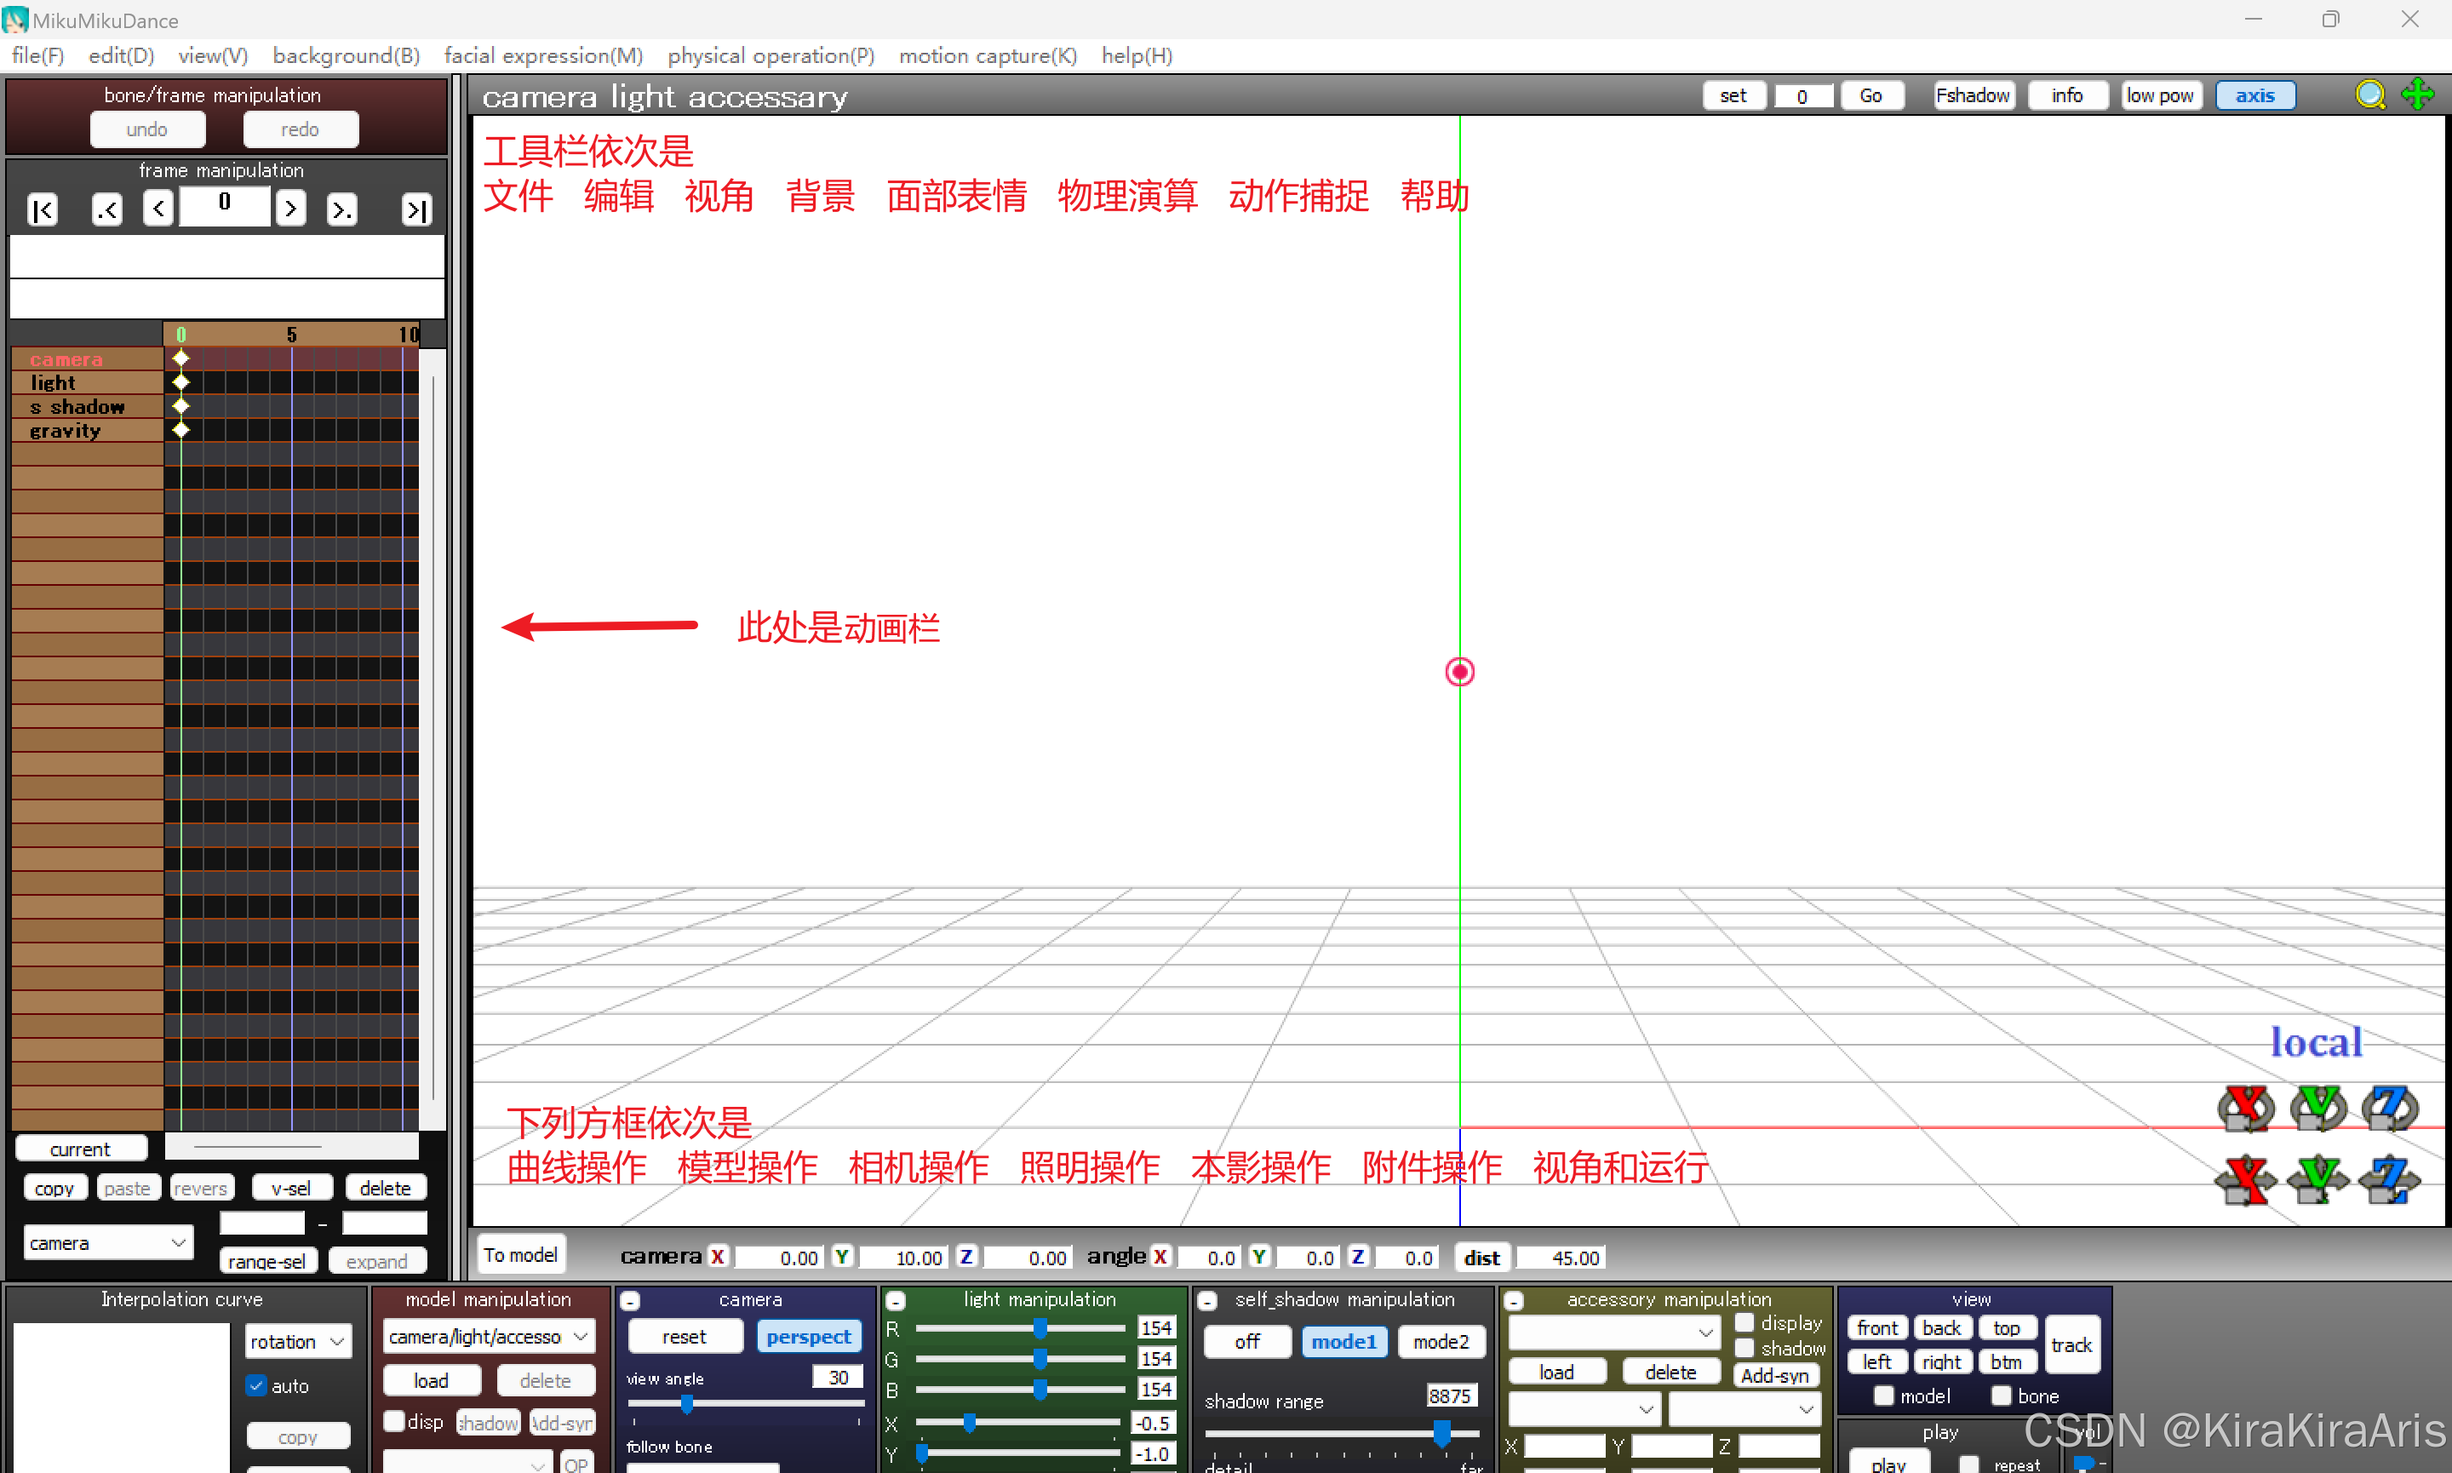Expand the camera/light/accessory model dropdown
The image size is (2452, 1473).
coord(488,1337)
